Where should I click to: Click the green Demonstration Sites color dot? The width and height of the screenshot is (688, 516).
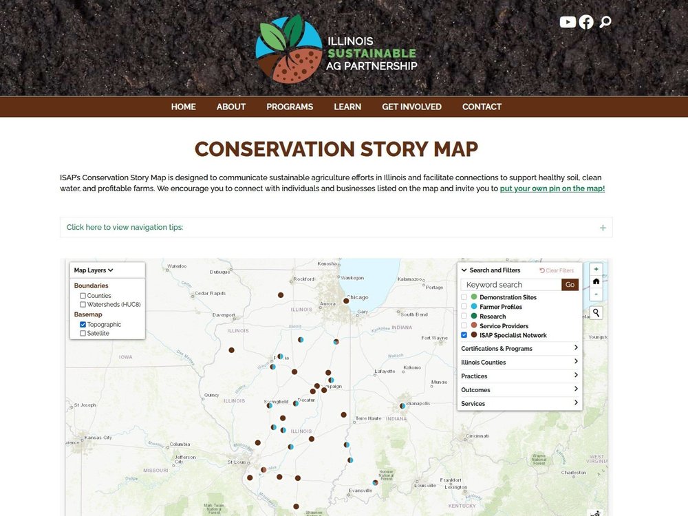(x=474, y=297)
